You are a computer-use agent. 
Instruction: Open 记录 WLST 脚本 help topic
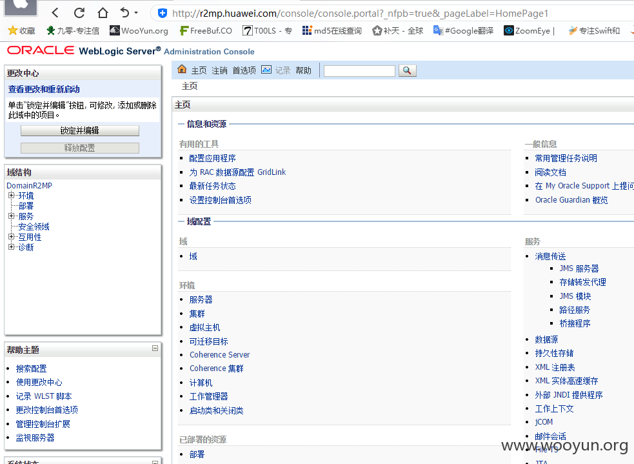coord(44,396)
